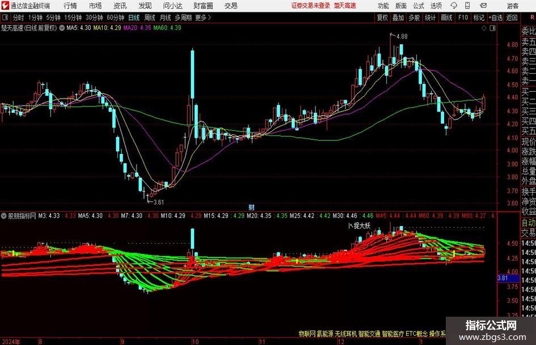
Task: Toggle the side panel icon at chart top right
Action: pyautogui.click(x=492, y=28)
